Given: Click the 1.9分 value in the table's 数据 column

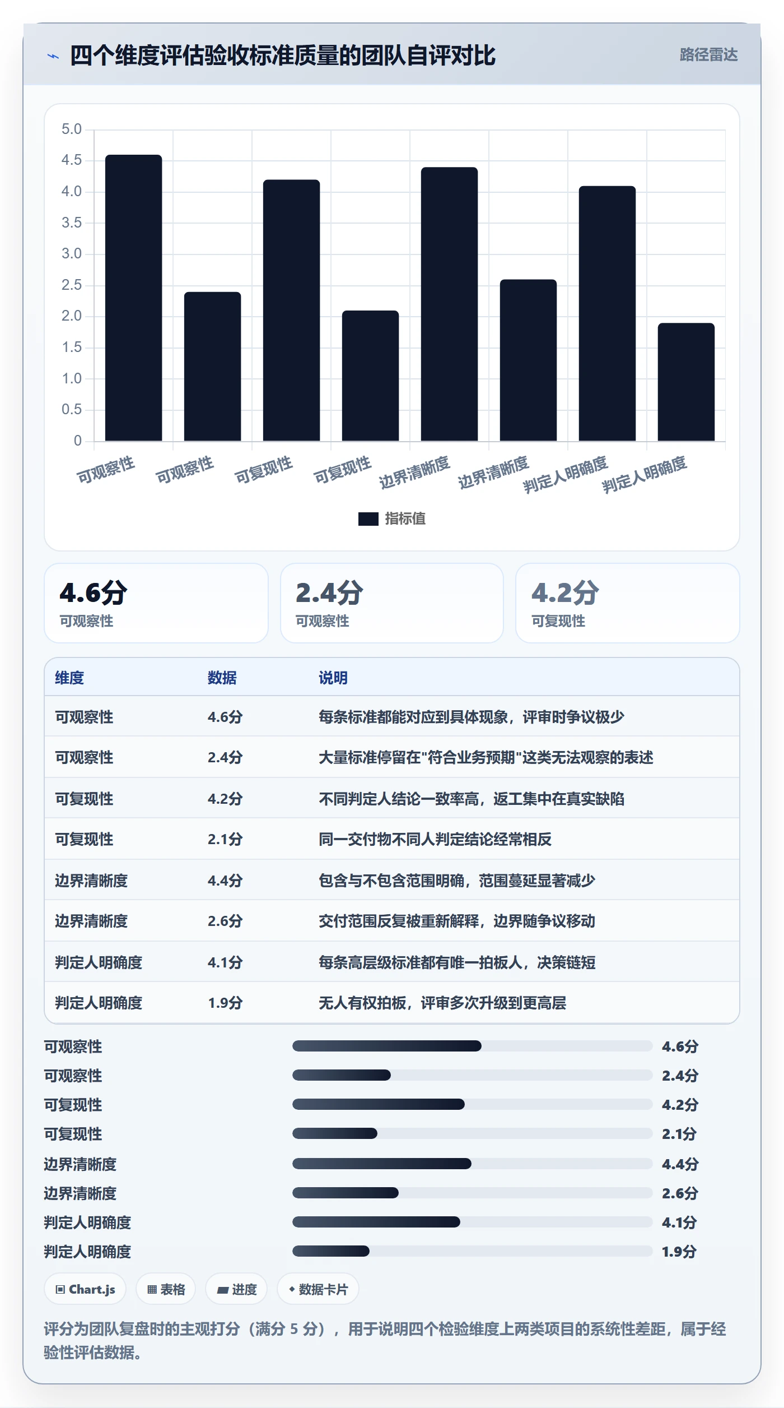Looking at the screenshot, I should (225, 1003).
